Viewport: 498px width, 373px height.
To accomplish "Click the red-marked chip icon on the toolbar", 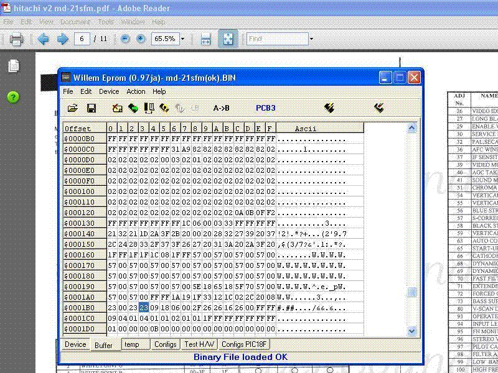I will point(379,108).
